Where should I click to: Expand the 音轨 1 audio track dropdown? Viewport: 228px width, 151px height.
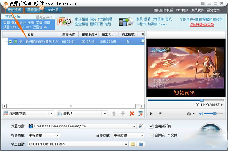tap(105, 113)
